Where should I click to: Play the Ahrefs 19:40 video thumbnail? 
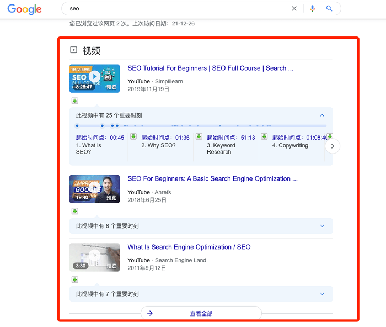94,189
